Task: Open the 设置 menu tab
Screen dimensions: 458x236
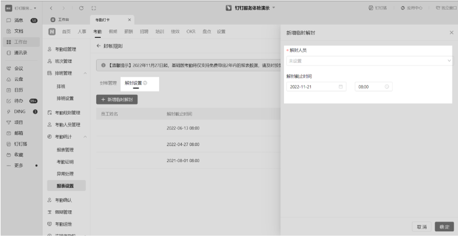Action: pyautogui.click(x=221, y=32)
